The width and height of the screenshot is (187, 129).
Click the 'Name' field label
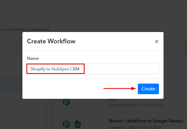tap(33, 58)
